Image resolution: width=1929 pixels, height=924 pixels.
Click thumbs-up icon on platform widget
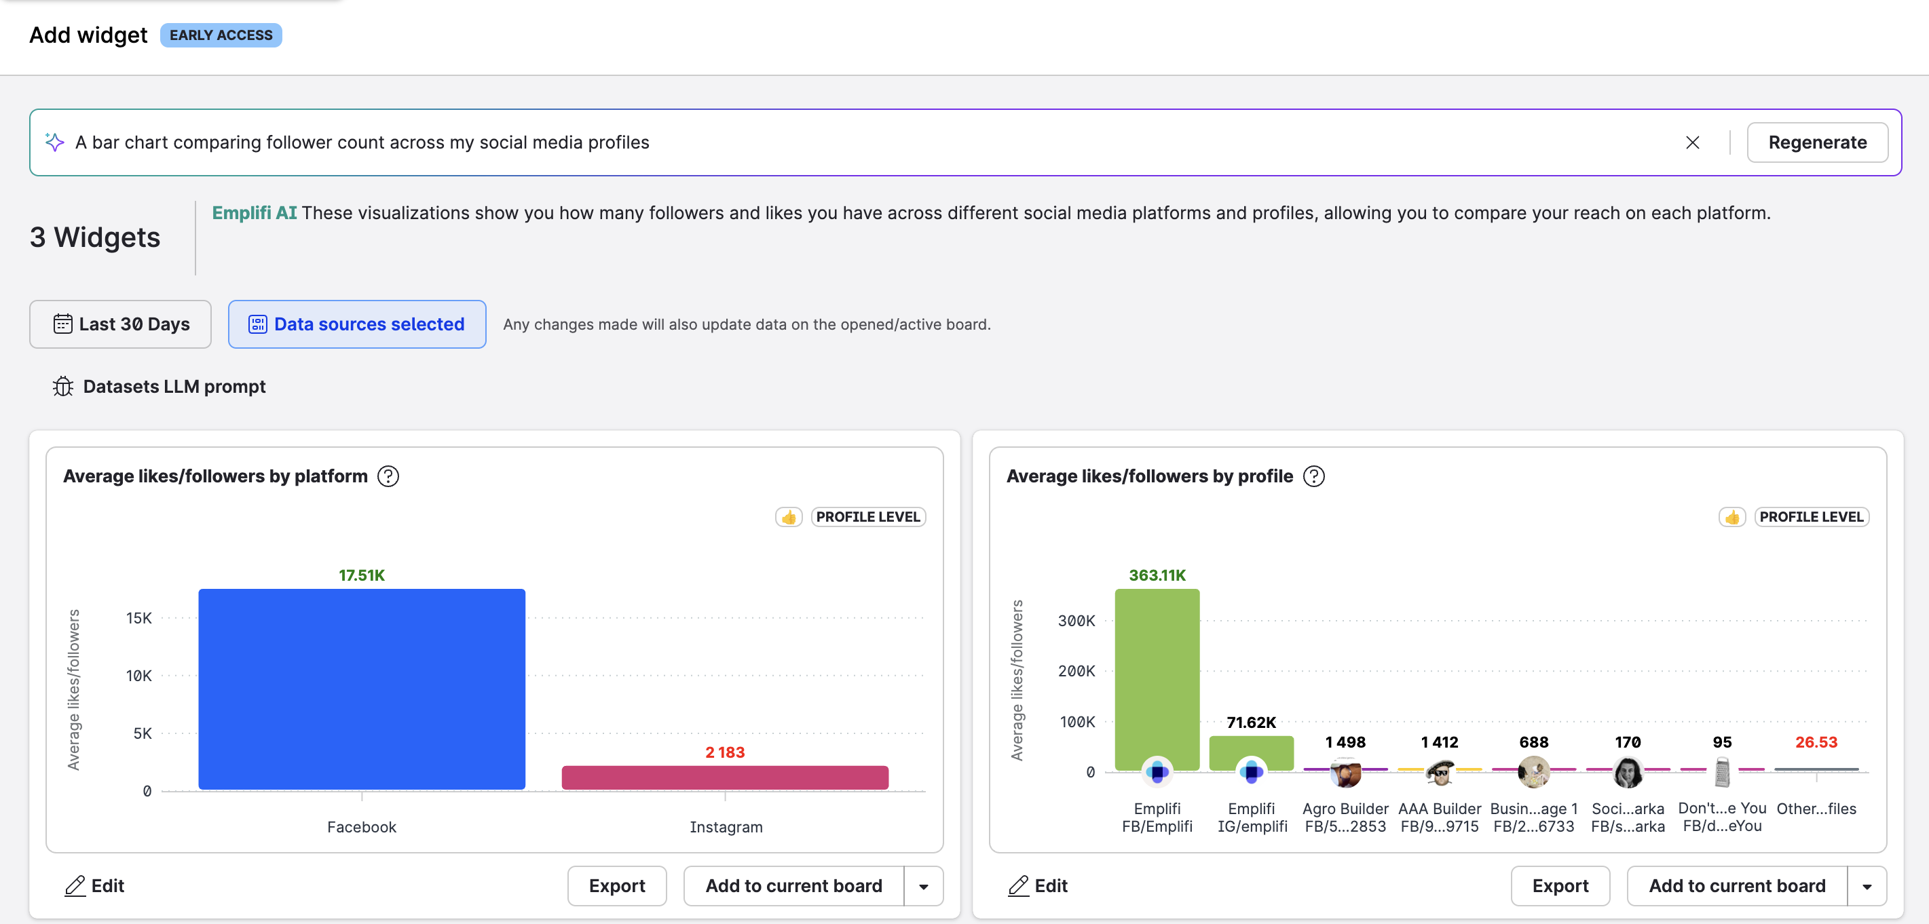coord(789,517)
